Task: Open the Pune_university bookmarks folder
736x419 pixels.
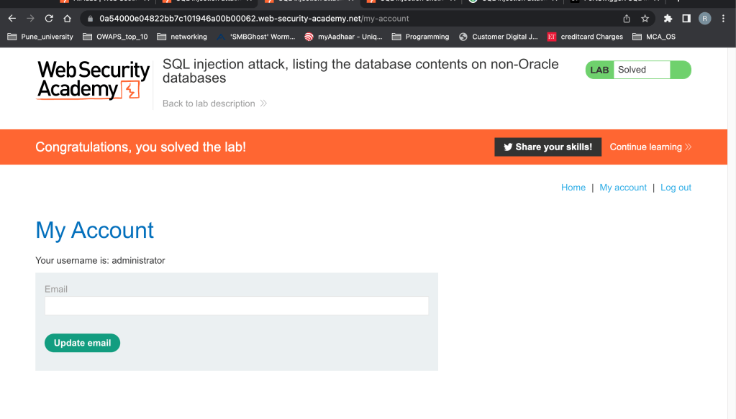Action: pos(41,37)
